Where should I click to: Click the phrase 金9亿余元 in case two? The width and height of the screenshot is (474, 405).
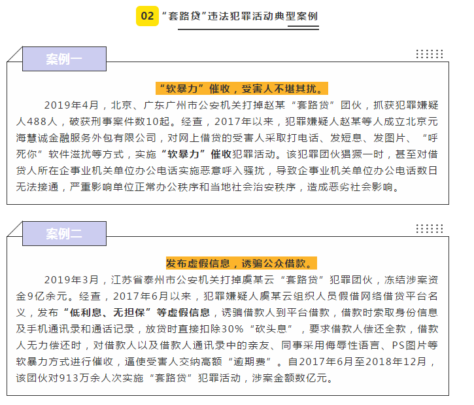42,296
